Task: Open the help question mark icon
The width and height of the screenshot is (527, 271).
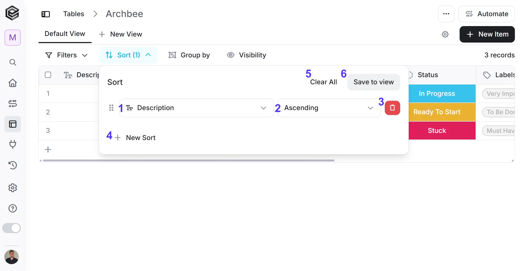Action: click(13, 208)
